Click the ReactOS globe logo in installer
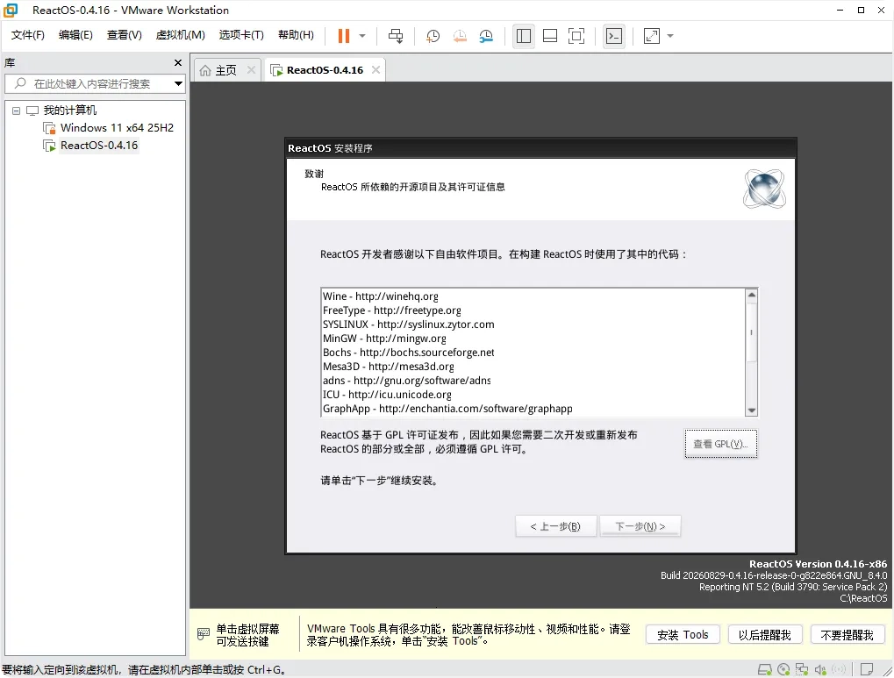This screenshot has width=894, height=678. pos(764,189)
